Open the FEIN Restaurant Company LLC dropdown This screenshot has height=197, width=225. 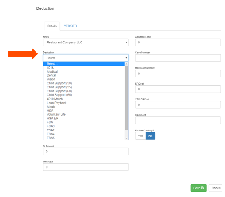(x=86, y=42)
